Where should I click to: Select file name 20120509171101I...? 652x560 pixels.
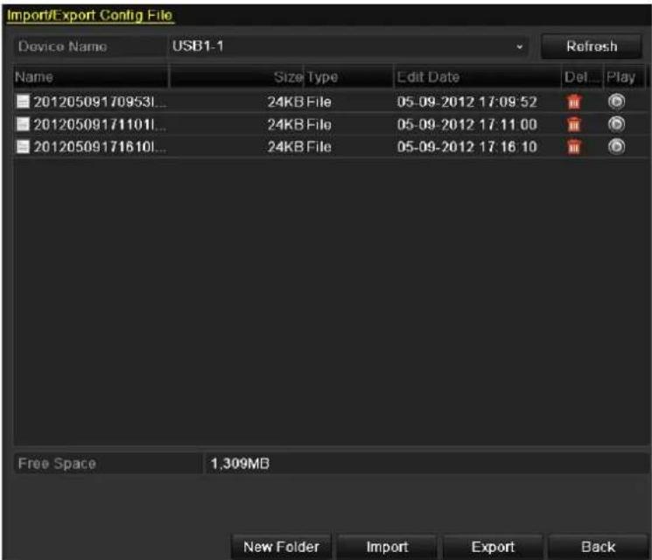tap(100, 124)
